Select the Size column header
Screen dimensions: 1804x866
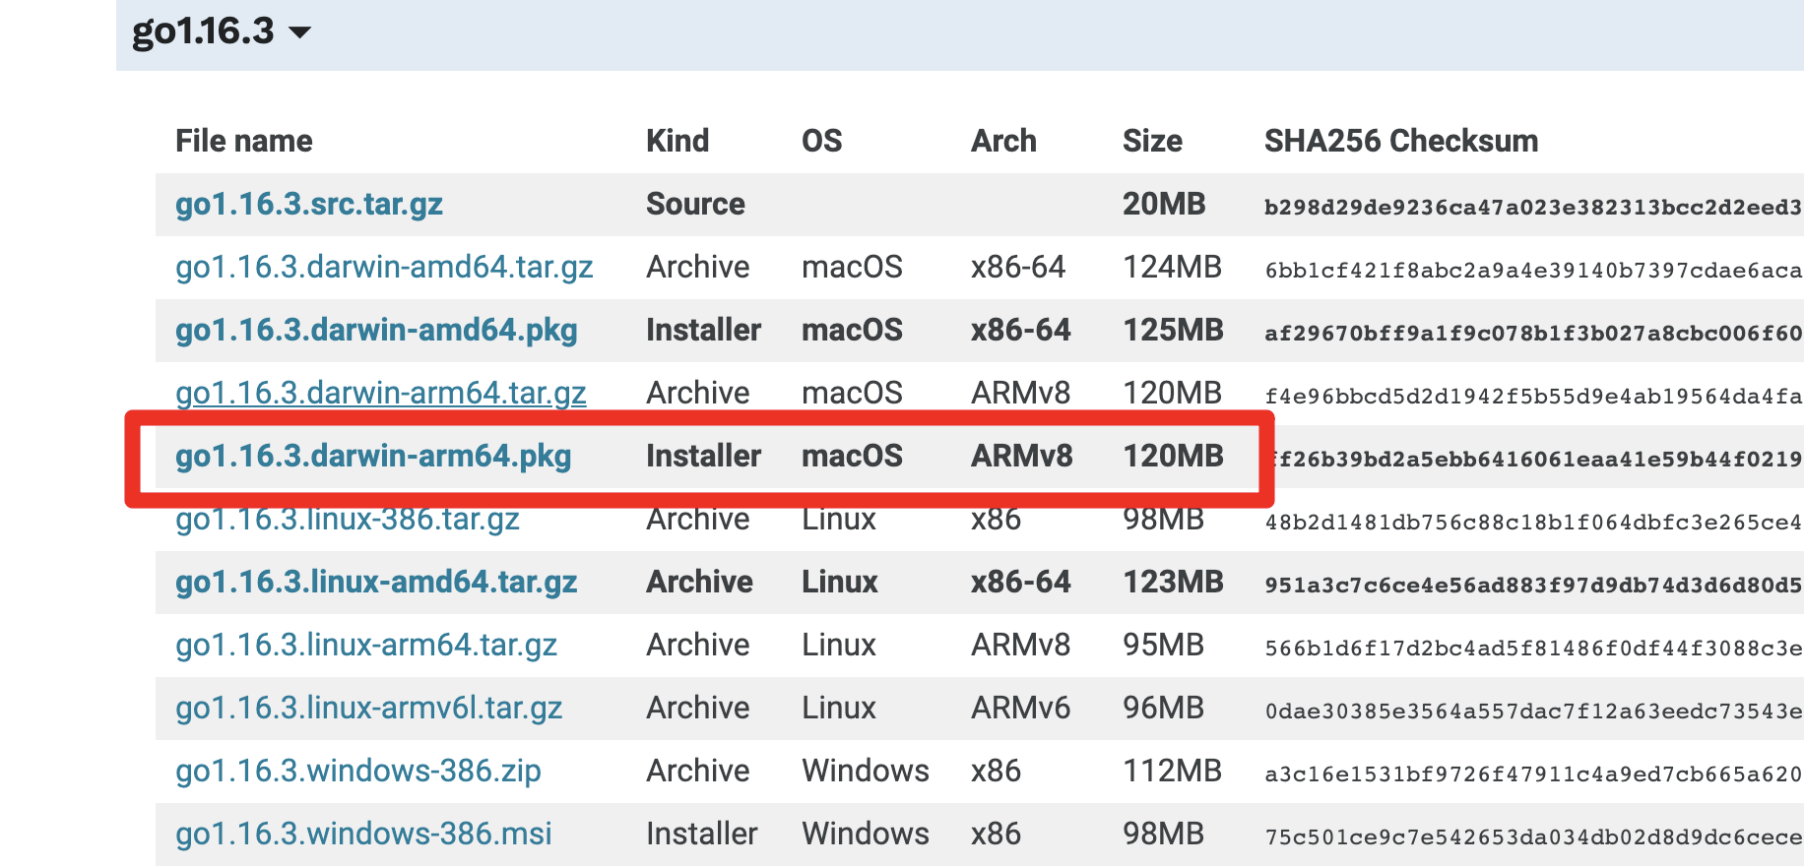(1152, 141)
